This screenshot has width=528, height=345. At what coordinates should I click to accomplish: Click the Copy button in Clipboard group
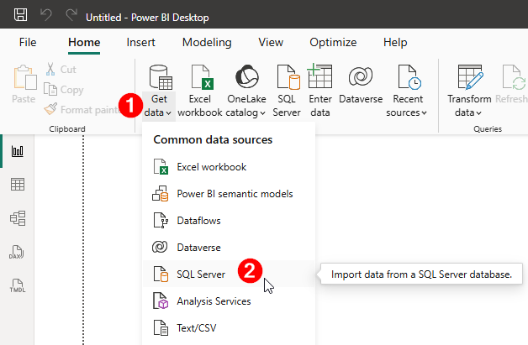(x=64, y=90)
